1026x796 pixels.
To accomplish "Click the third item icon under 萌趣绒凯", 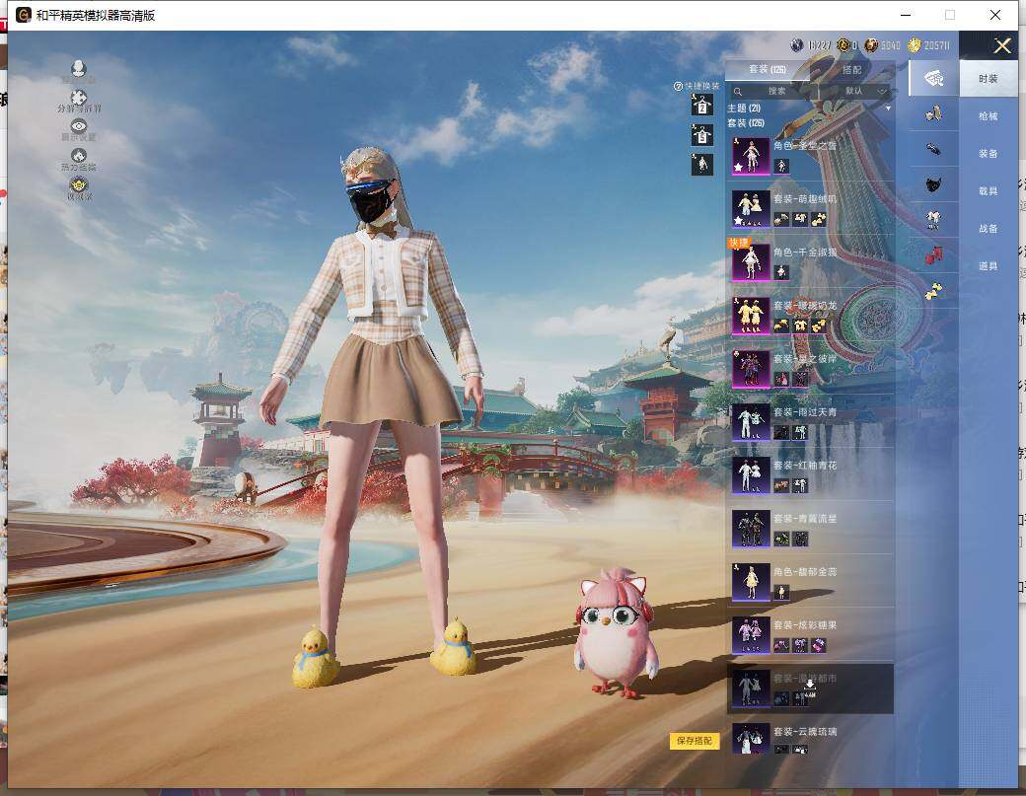I will (x=818, y=219).
